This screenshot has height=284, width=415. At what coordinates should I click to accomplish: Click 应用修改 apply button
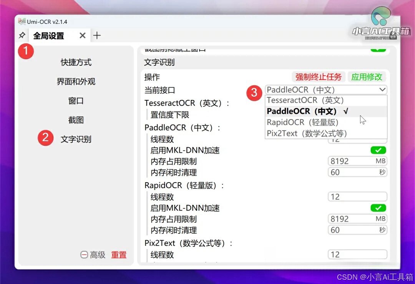(367, 77)
